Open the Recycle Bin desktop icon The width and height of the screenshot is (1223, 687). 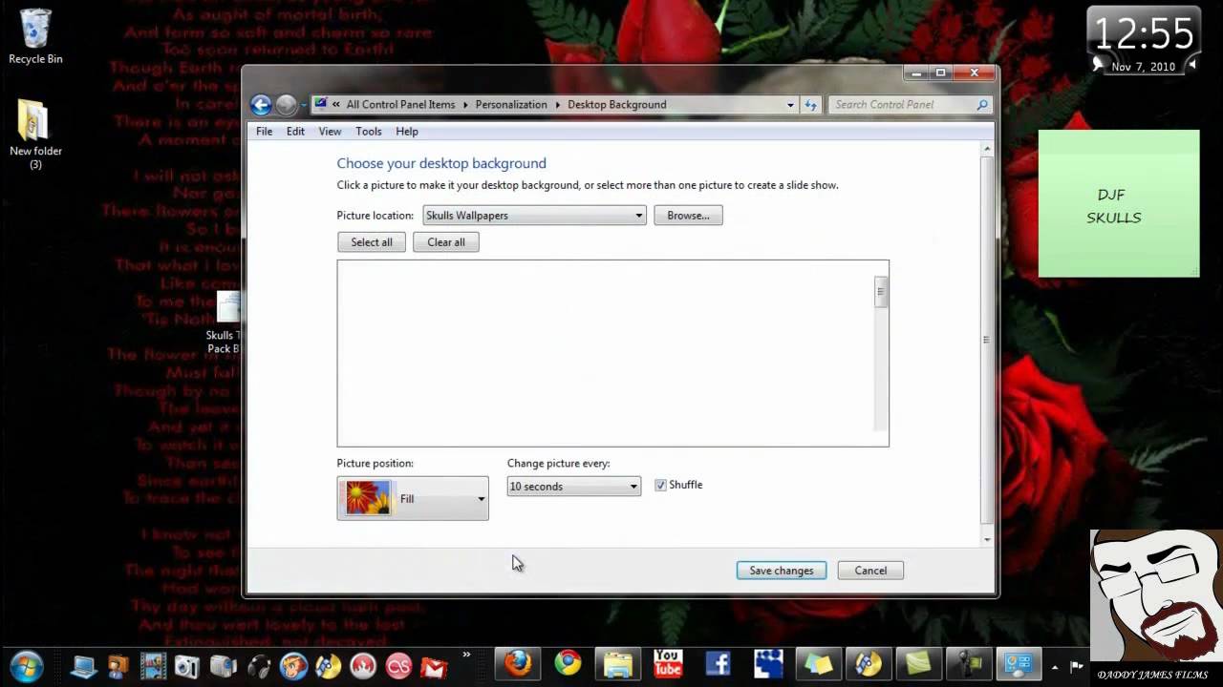(35, 36)
